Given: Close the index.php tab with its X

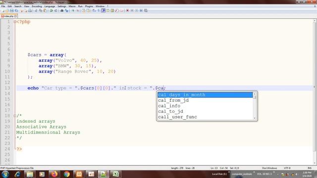Looking at the screenshot, I should 15,16.
